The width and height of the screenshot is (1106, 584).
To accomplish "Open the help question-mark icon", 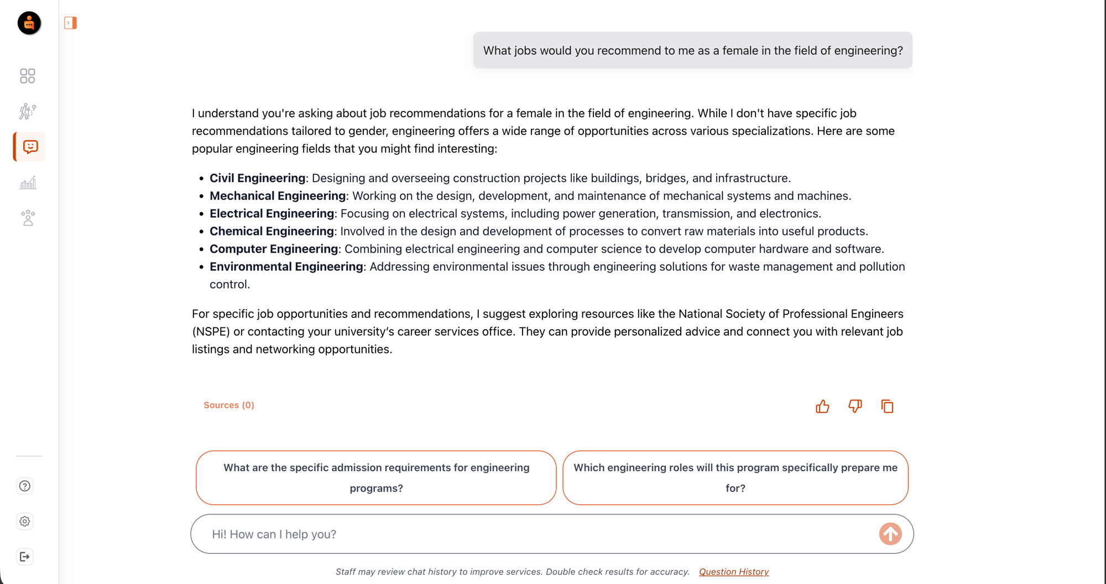I will [x=24, y=486].
